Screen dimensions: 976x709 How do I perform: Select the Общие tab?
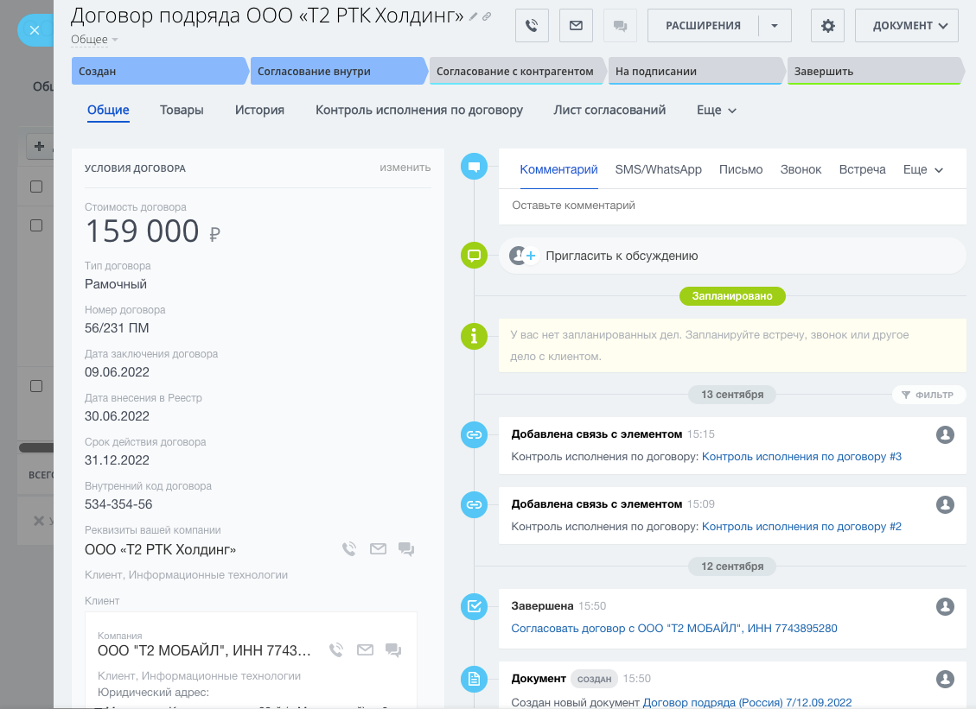(108, 110)
